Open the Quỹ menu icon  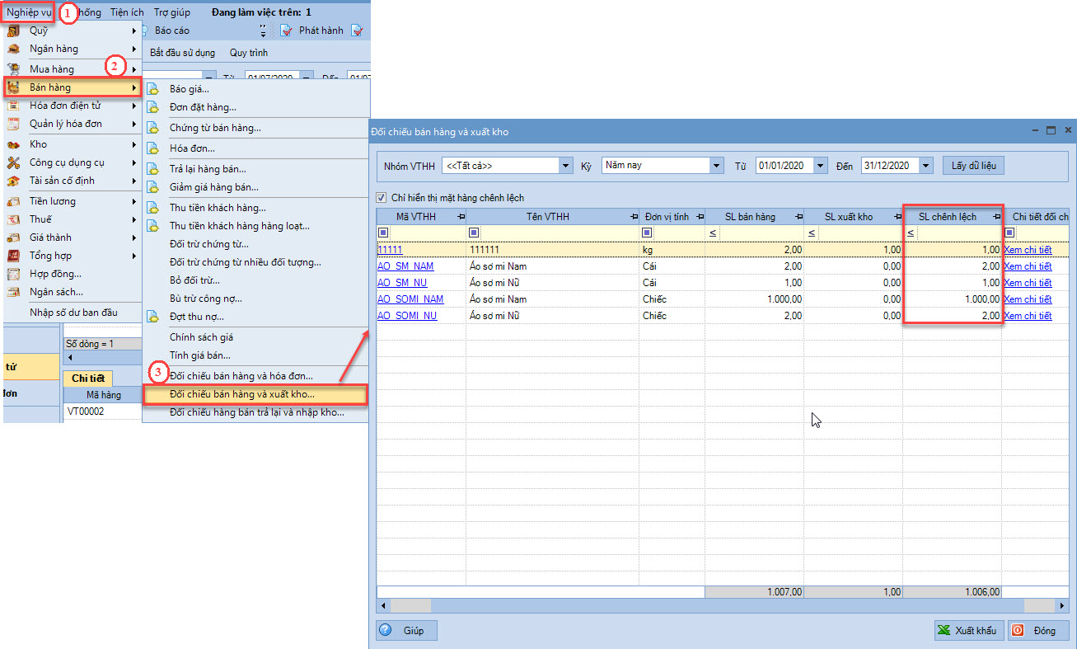tap(13, 31)
